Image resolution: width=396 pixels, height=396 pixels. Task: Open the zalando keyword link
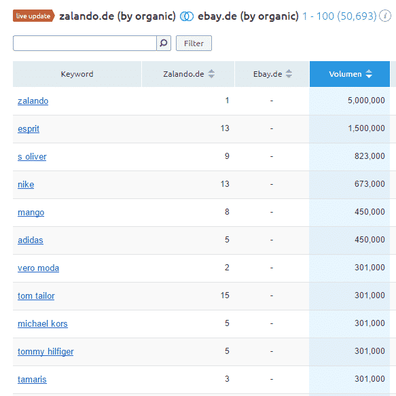point(33,101)
